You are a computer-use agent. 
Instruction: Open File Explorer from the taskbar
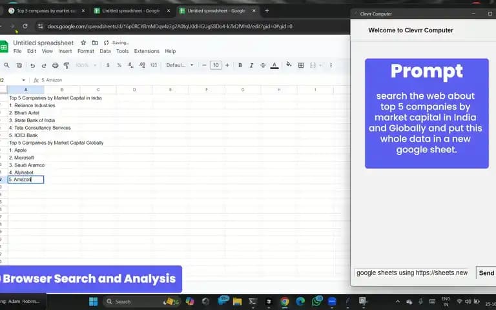[x=237, y=302]
